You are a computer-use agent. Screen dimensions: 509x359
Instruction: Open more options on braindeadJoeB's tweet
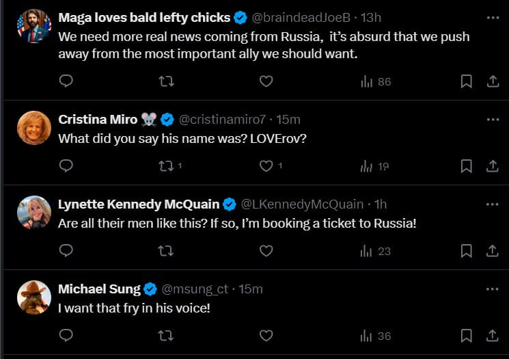[492, 17]
